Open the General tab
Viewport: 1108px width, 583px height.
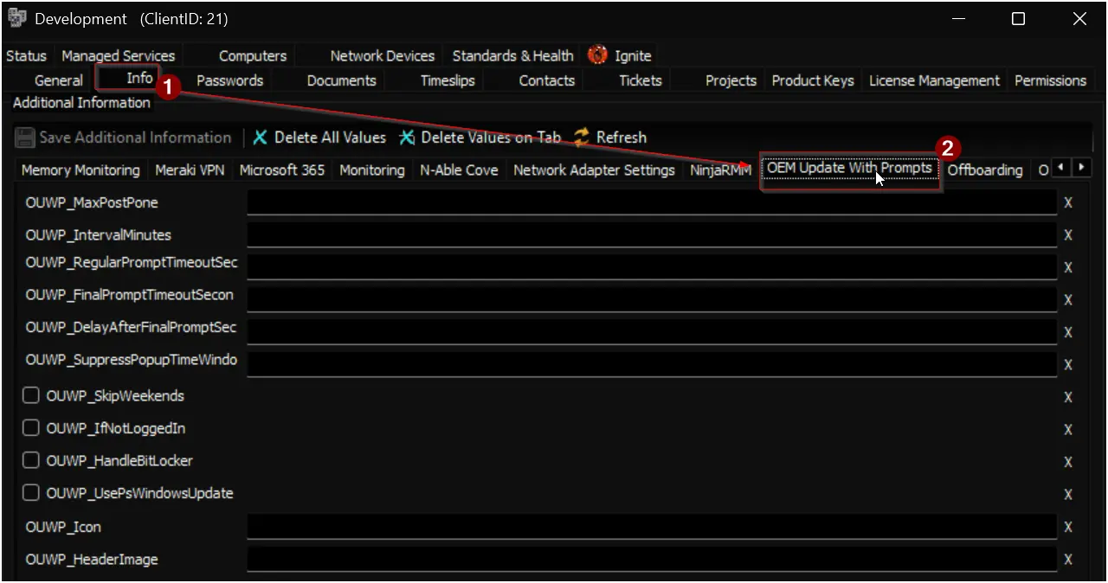[x=59, y=80]
